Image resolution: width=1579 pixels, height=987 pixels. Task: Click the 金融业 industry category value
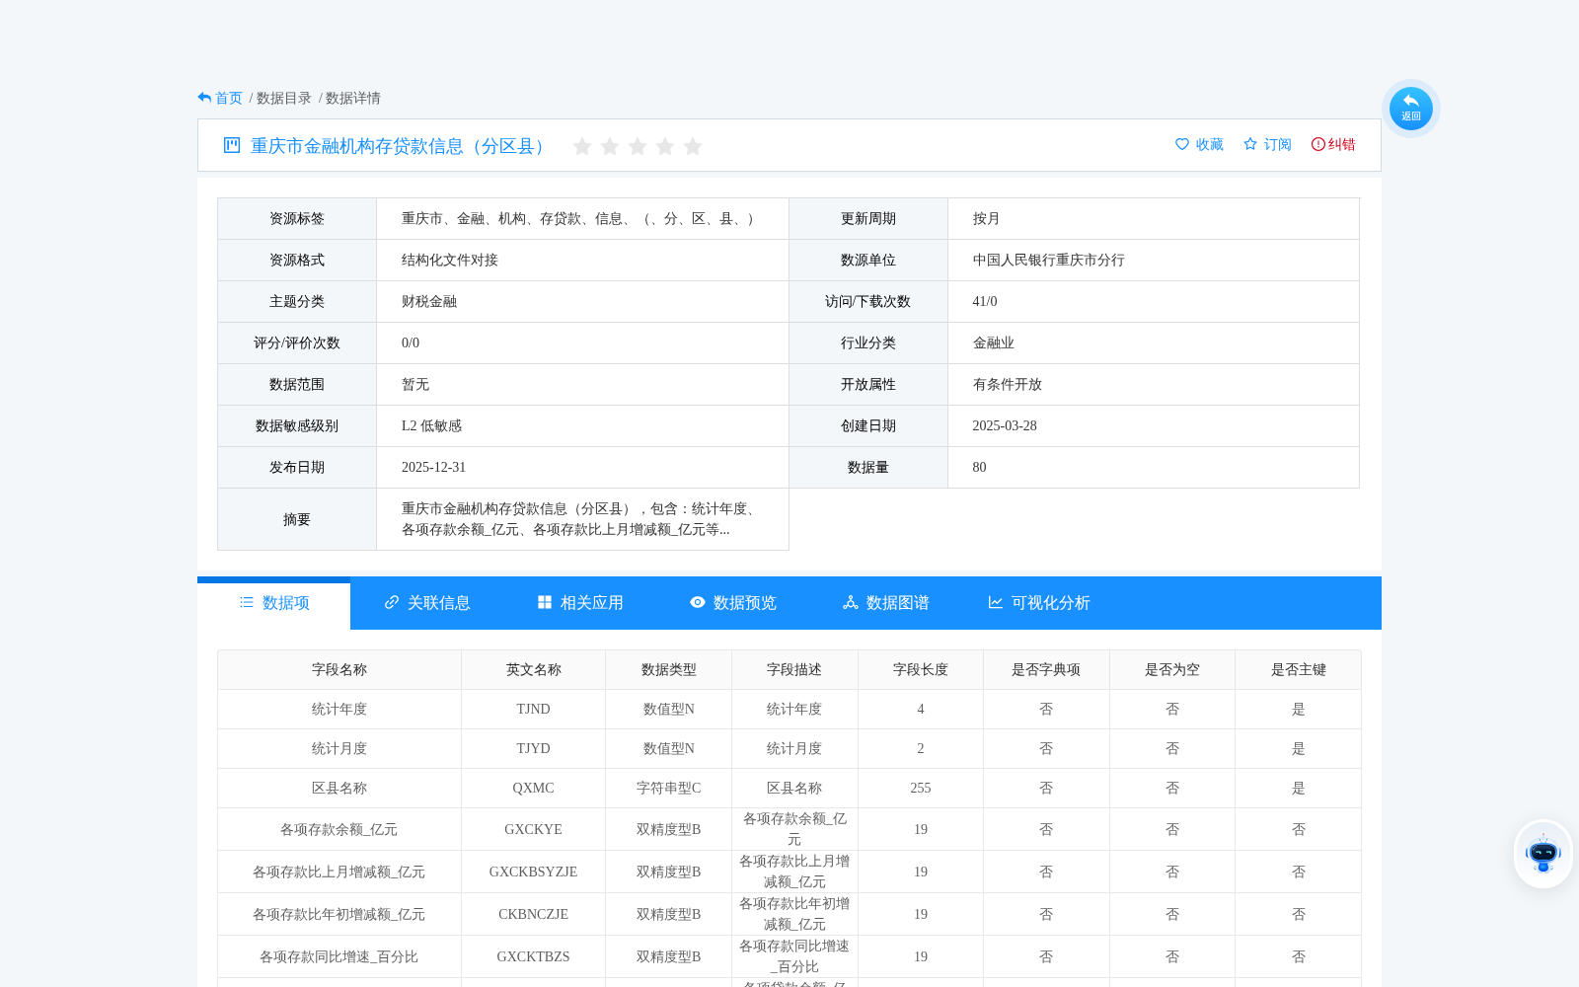click(994, 343)
